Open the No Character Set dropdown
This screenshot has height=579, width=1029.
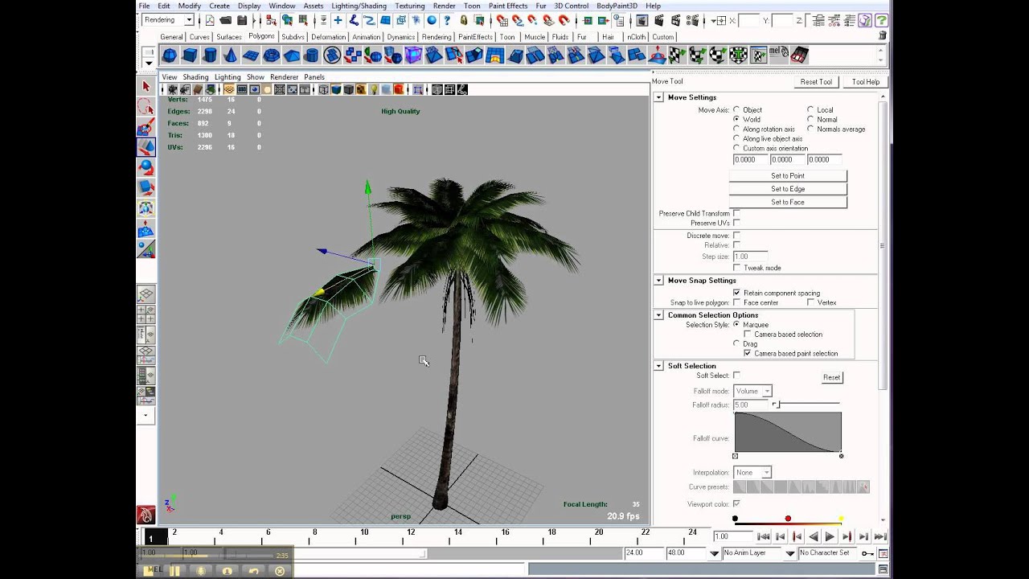click(827, 553)
